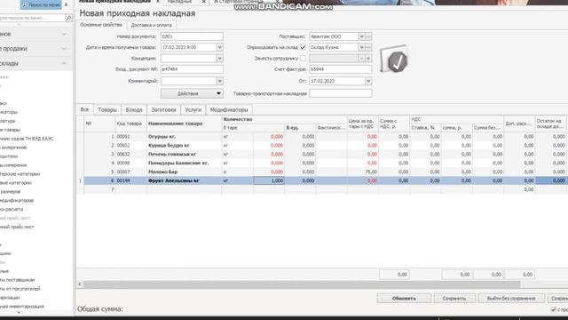Screen dimensions: 568x320
Task: Open sidebar item ending in от покупателей
Action: tap(20, 289)
